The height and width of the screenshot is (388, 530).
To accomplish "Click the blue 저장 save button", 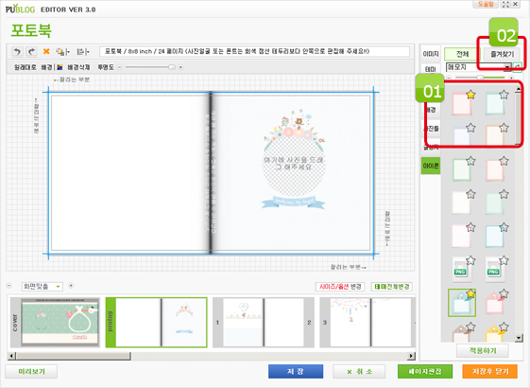I will pyautogui.click(x=296, y=371).
